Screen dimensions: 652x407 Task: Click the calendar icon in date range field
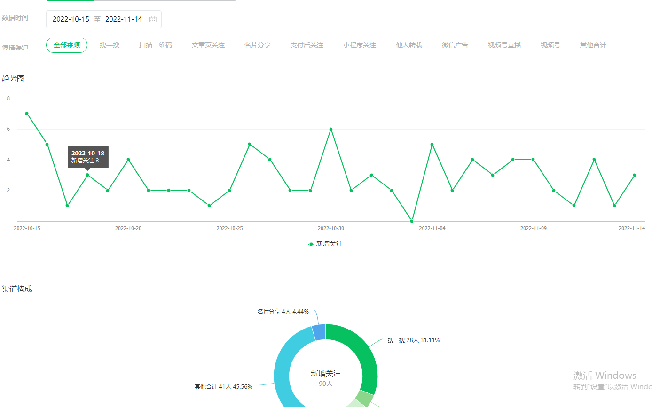pos(153,19)
